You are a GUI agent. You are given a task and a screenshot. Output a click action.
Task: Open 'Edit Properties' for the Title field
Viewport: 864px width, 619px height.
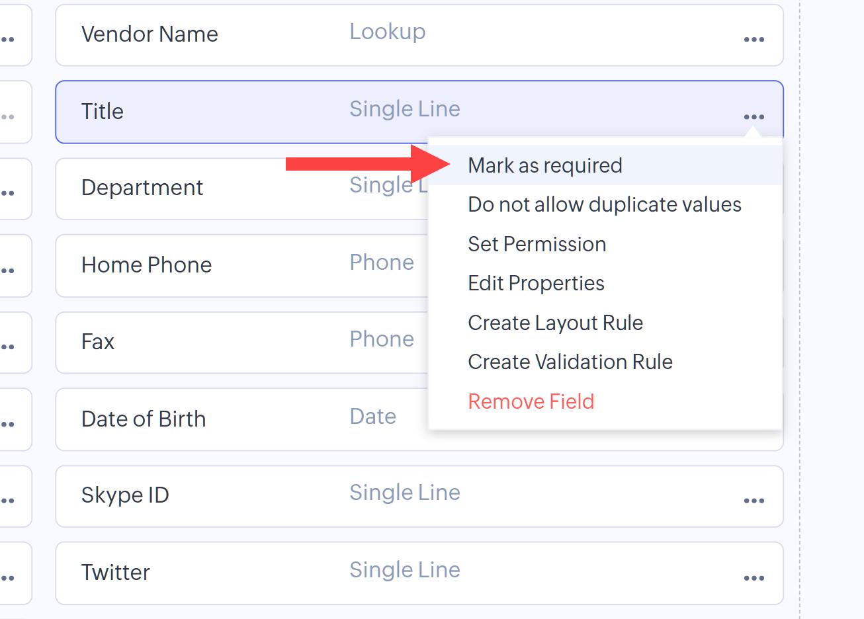tap(536, 283)
